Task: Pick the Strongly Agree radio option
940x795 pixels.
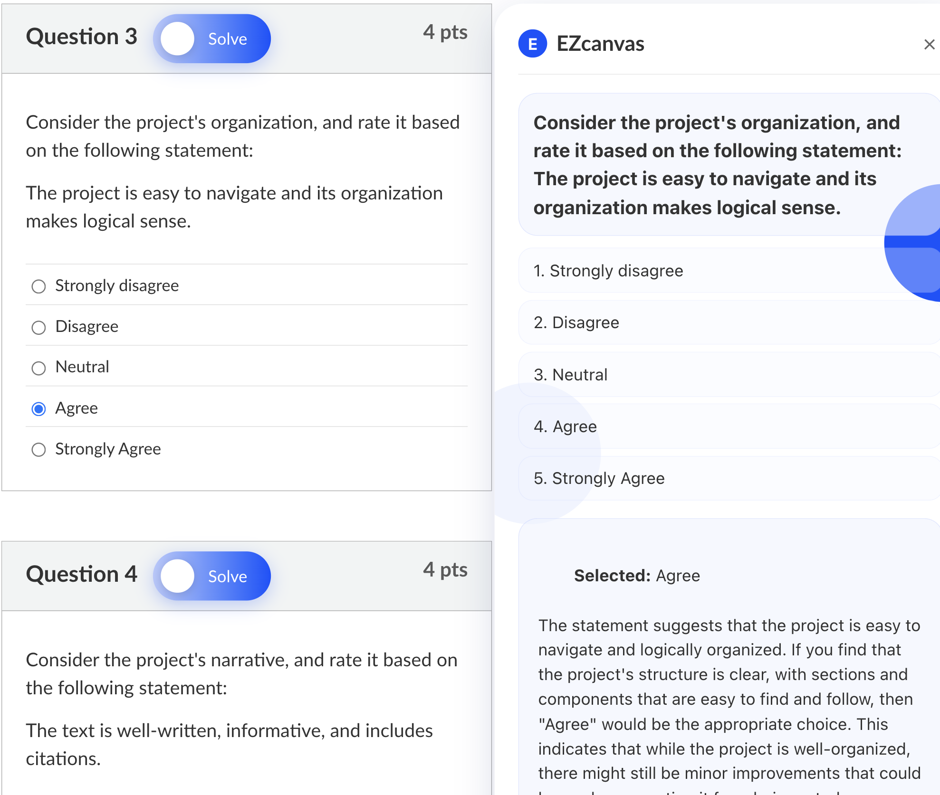Action: coord(38,449)
